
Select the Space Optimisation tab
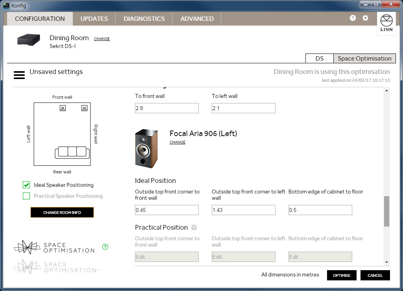pos(364,58)
